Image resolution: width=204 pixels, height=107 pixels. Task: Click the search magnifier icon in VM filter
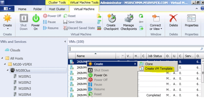(202, 49)
